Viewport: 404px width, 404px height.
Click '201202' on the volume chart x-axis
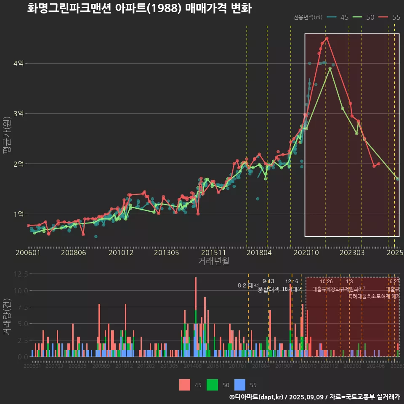click(x=146, y=366)
